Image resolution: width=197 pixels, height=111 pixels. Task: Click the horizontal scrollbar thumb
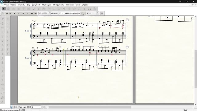pos(90,107)
